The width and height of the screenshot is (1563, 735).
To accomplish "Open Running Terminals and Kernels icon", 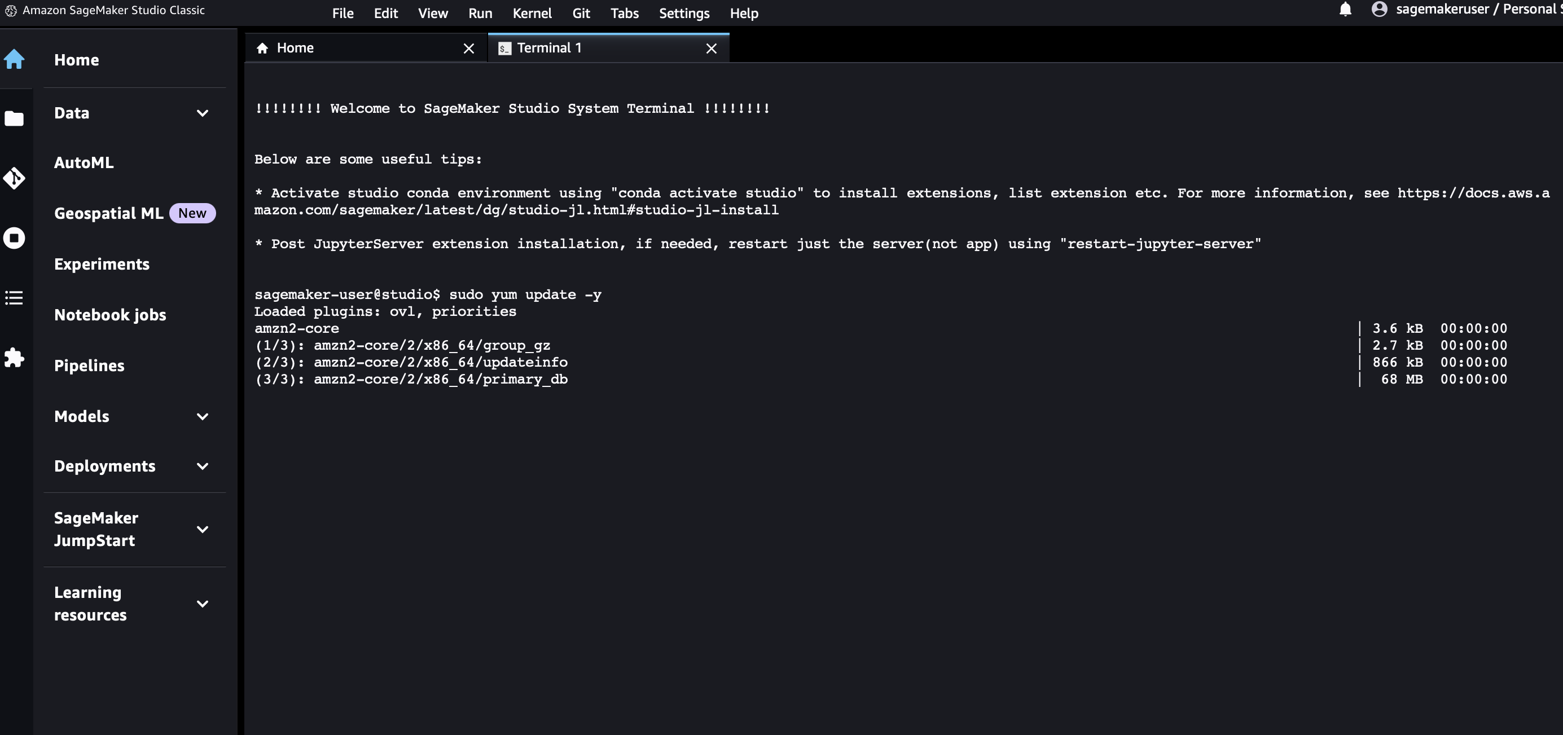I will click(14, 237).
